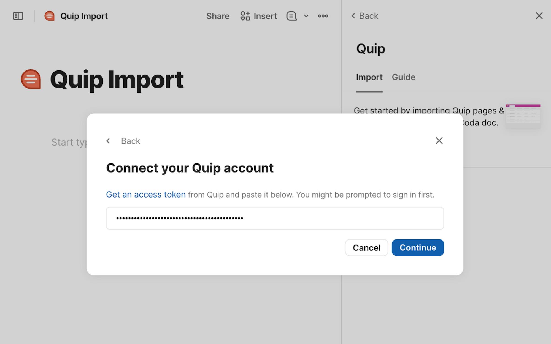Toggle the sidebar panel icon

tap(18, 16)
